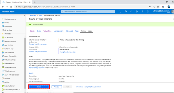Bookmark this page with the star icon
Screen dimensions: 174x93
pos(158,7)
